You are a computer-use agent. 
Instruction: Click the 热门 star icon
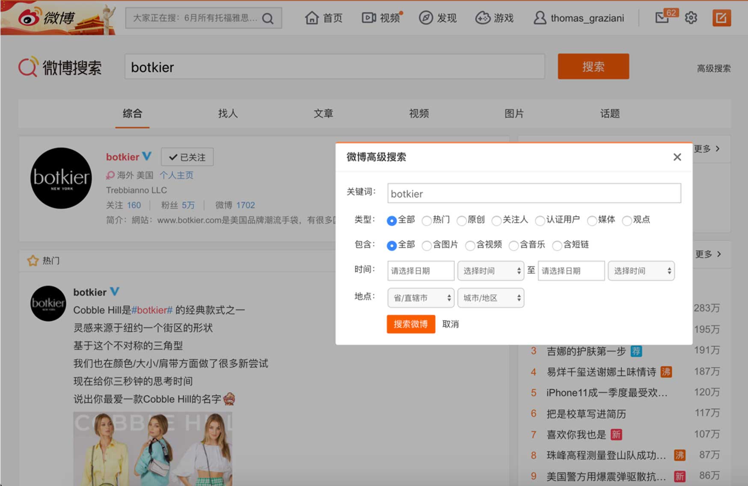coord(33,261)
